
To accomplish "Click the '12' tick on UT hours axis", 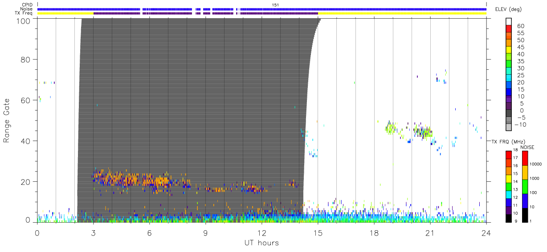I will click(x=261, y=233).
